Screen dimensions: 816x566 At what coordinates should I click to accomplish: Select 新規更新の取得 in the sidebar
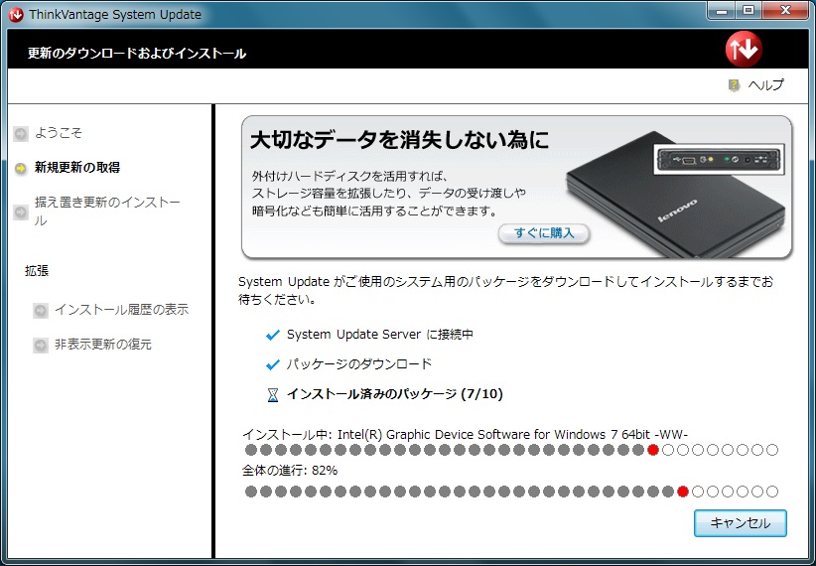[x=77, y=167]
